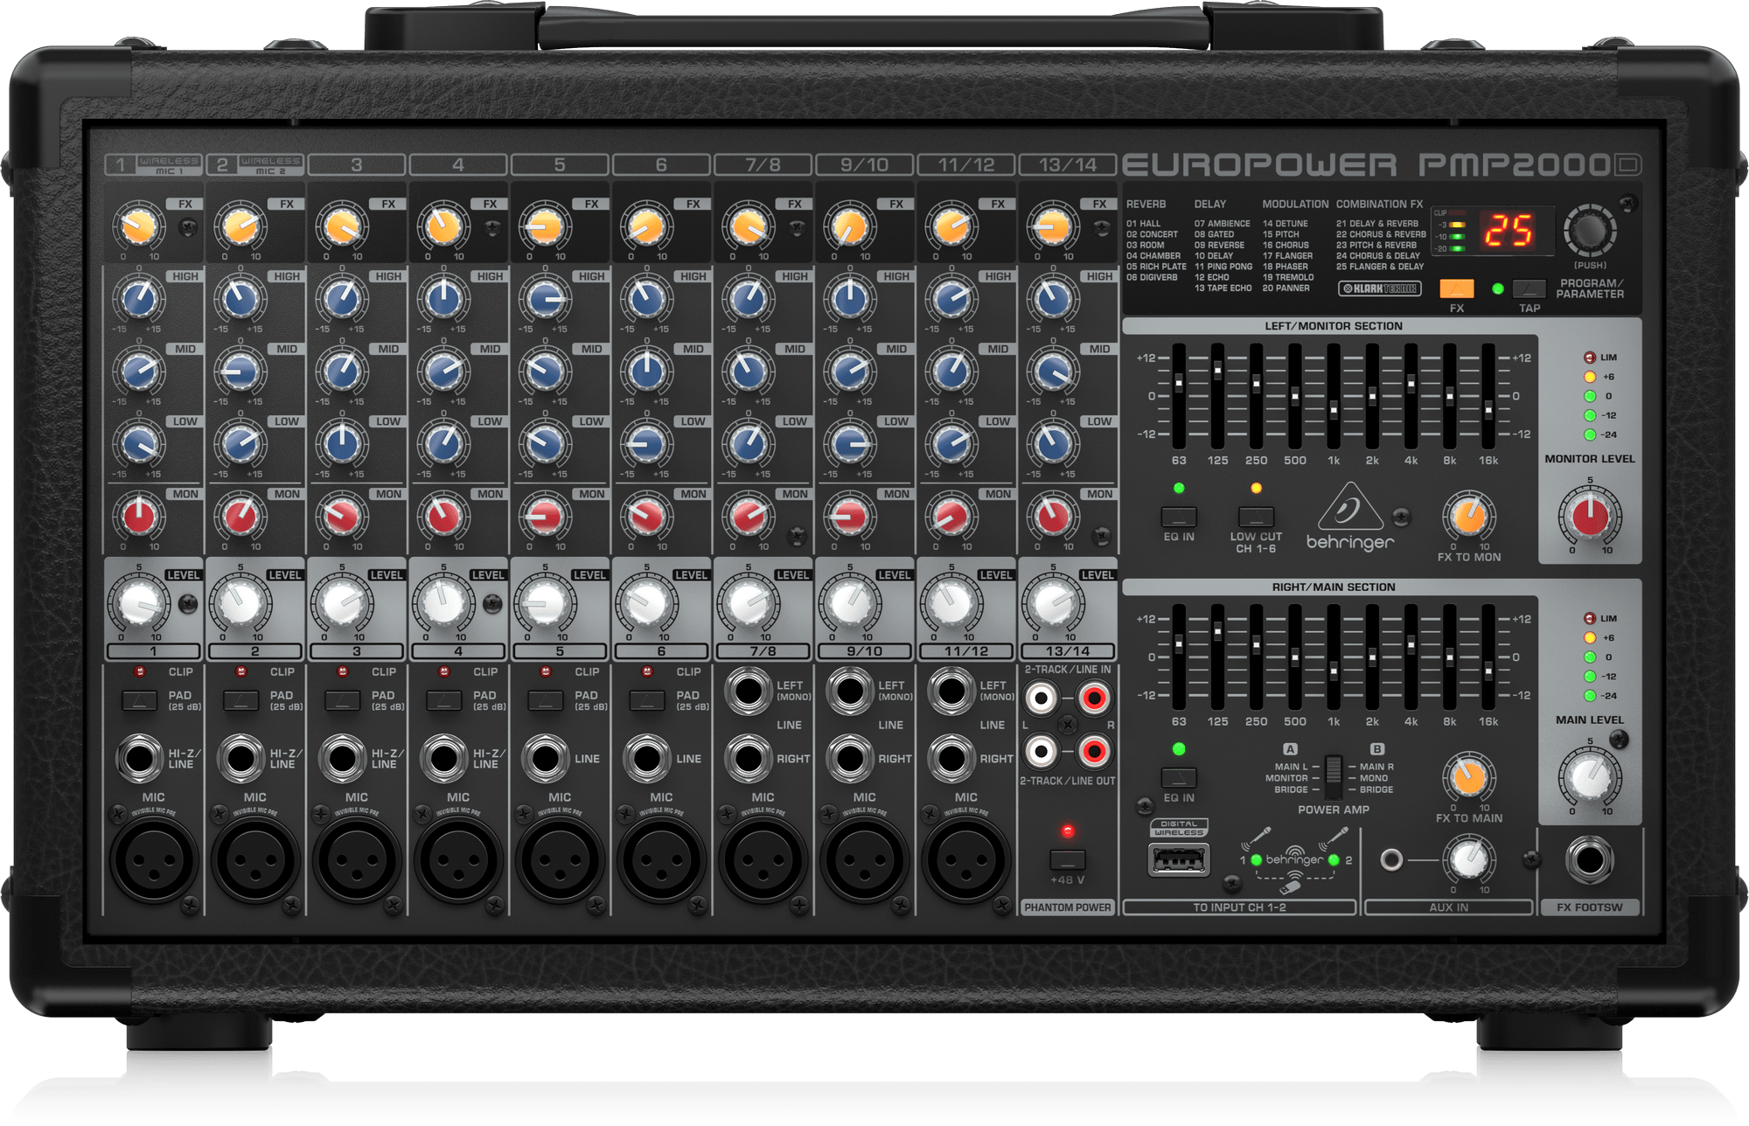The height and width of the screenshot is (1126, 1749).
Task: Click the red 25 program display
Action: tap(1508, 231)
